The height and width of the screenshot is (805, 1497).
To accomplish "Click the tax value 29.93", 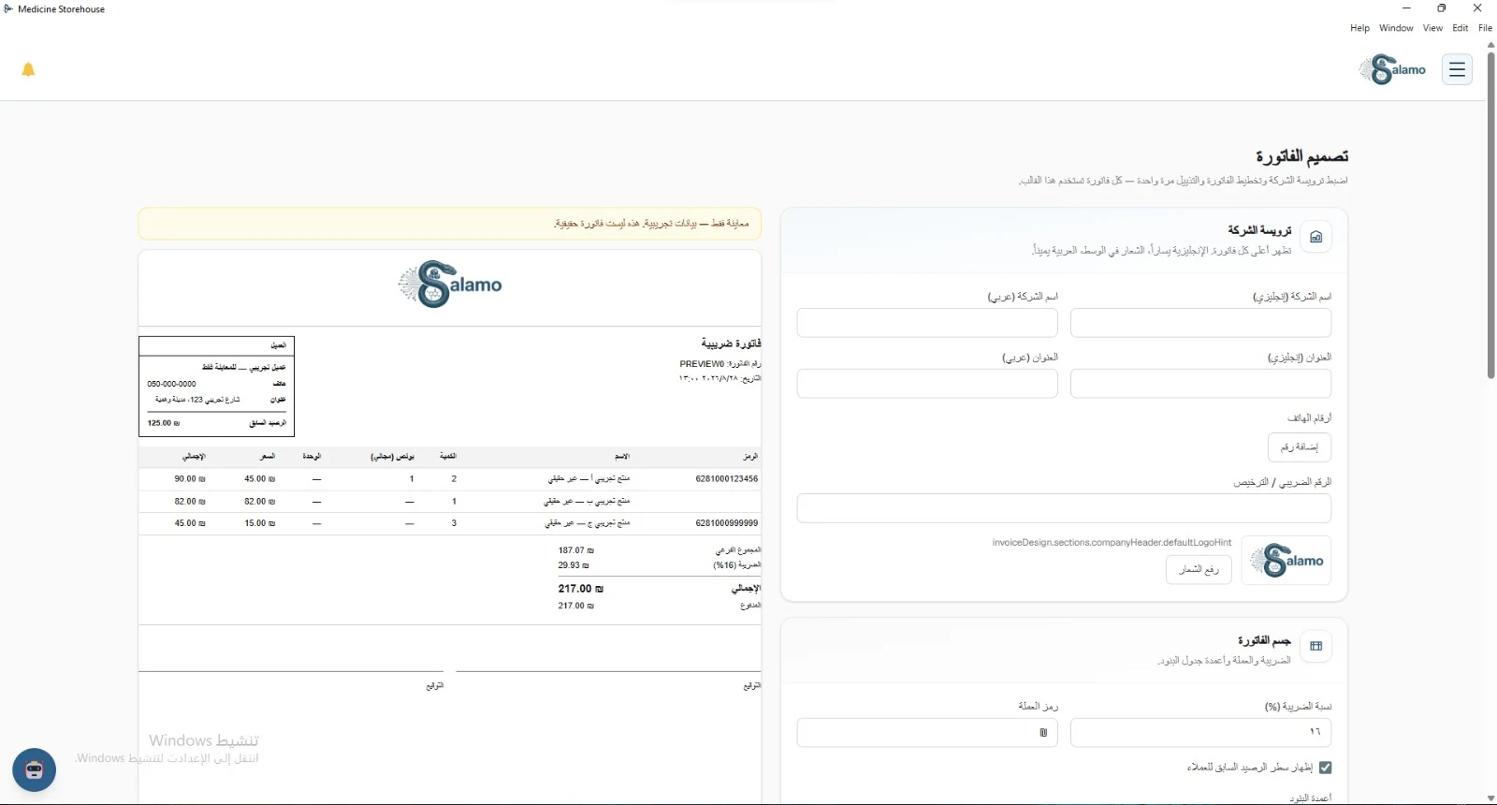I will click(x=574, y=565).
